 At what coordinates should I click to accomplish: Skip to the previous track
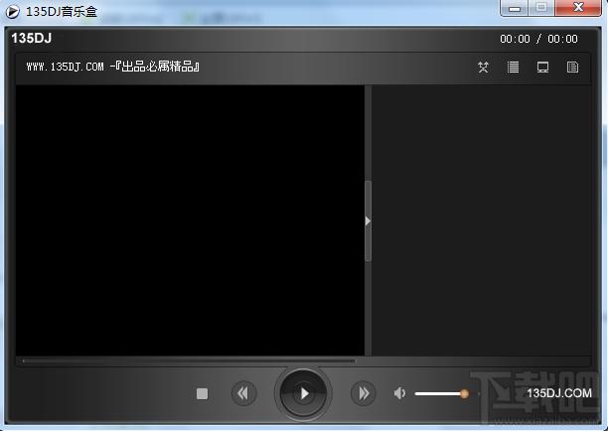244,394
